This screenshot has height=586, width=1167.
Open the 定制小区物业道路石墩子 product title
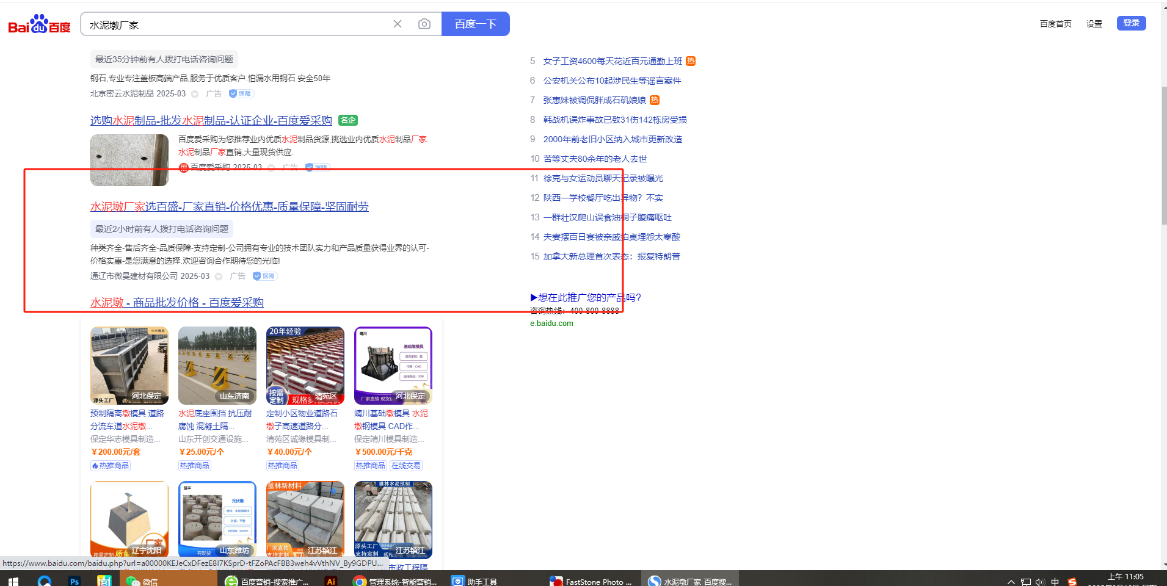302,420
